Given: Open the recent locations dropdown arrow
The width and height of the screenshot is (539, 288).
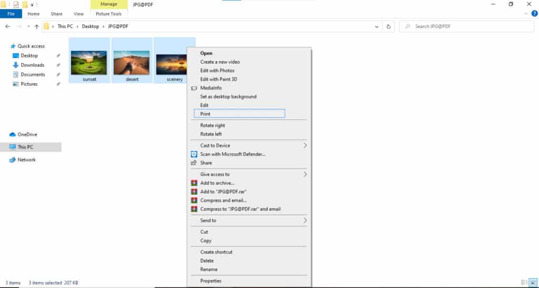Looking at the screenshot, I should (28, 26).
